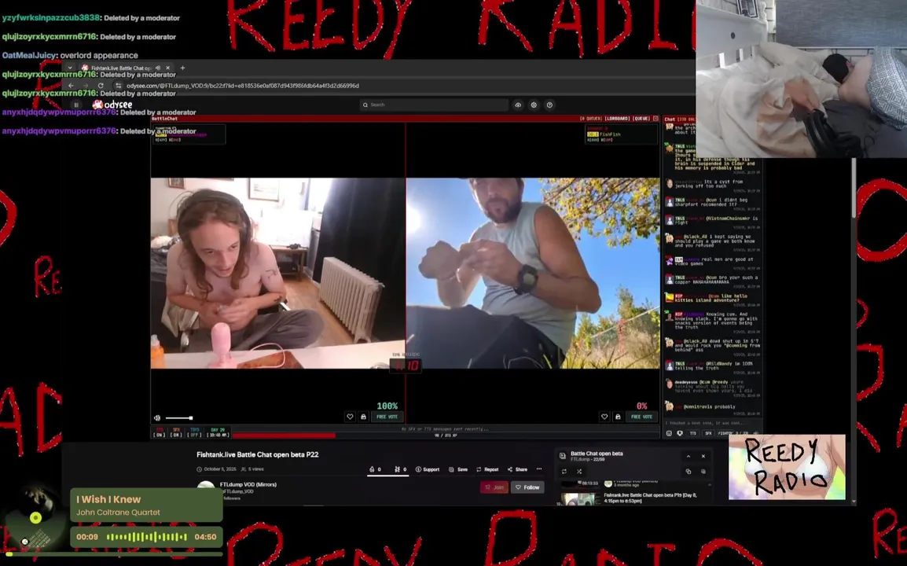
Task: Toggle SFX ON switch in status bar
Action: [176, 432]
